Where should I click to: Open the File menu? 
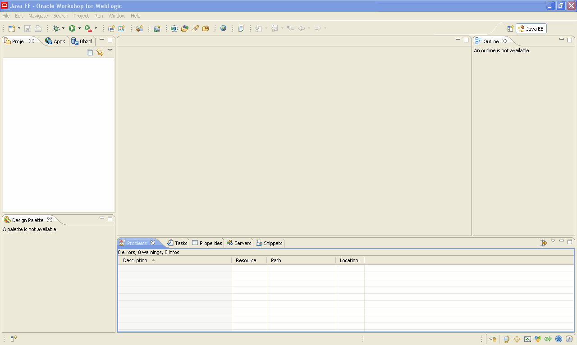click(6, 16)
